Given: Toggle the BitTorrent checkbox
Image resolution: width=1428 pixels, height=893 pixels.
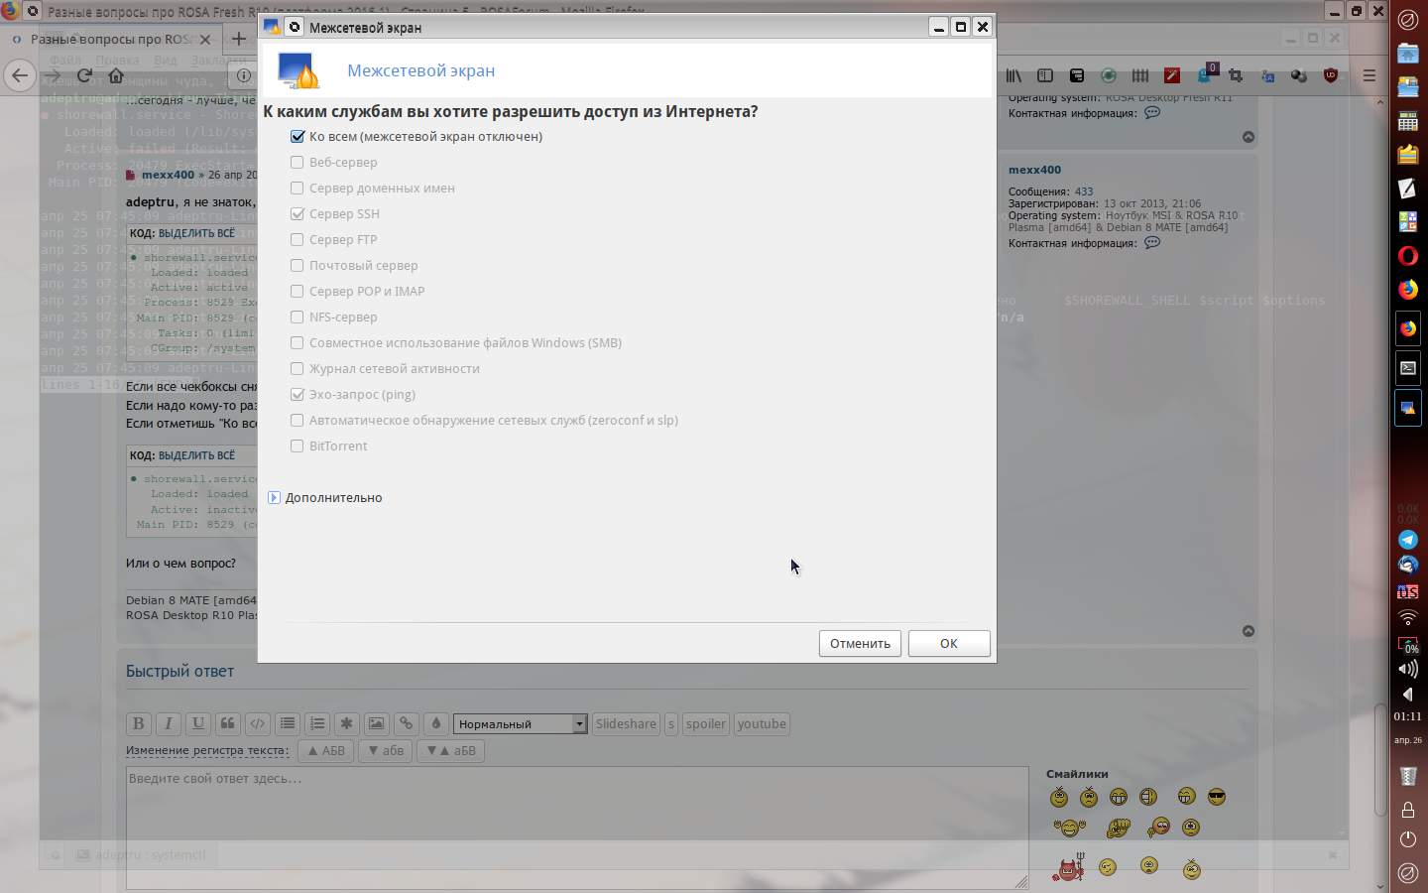Looking at the screenshot, I should [x=297, y=446].
